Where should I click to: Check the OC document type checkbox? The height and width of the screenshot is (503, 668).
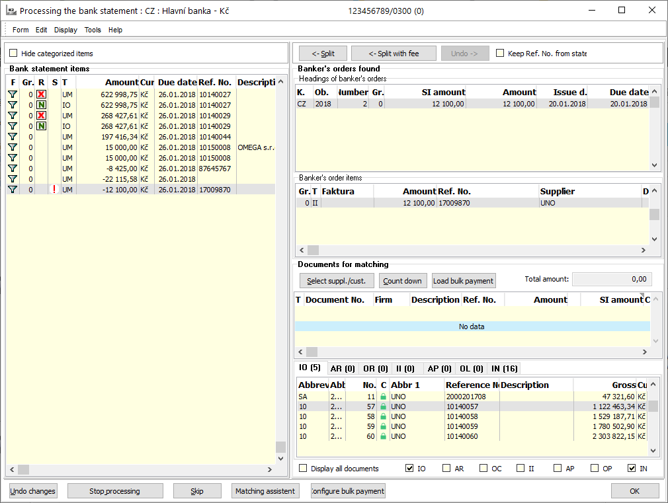483,468
